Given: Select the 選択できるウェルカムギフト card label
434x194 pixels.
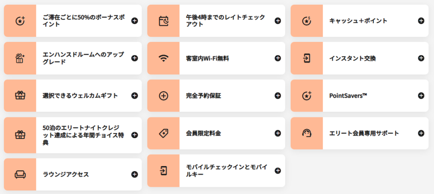Looking at the screenshot, I should 80,96.
